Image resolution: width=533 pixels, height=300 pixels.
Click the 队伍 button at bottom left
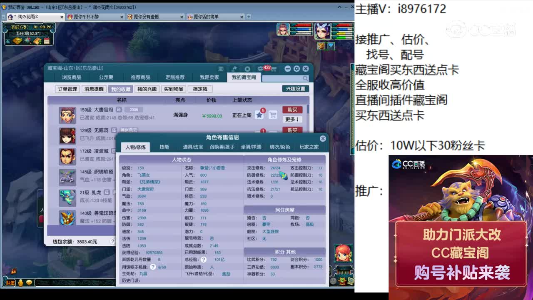[x=11, y=282]
